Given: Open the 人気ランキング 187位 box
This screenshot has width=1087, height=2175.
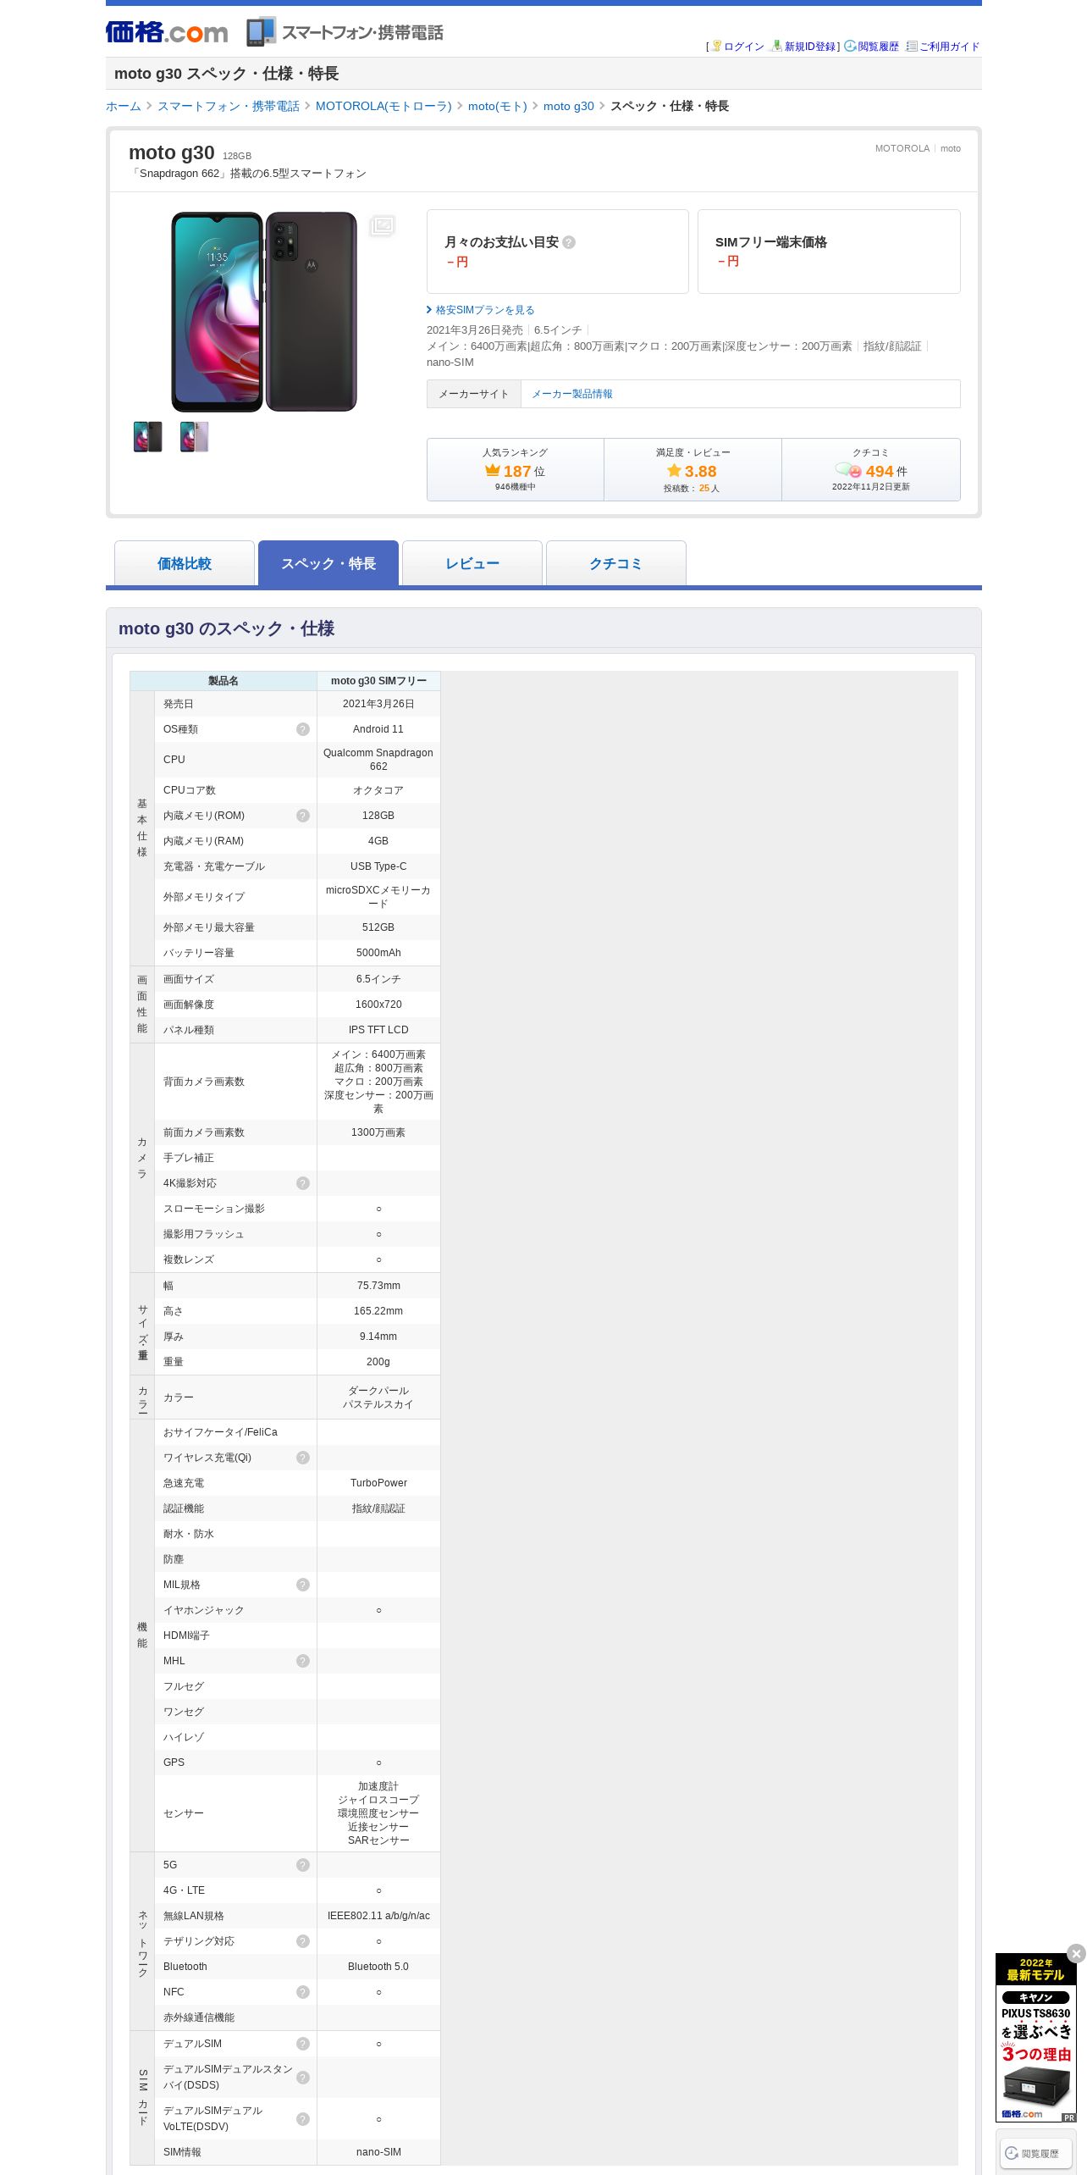Looking at the screenshot, I should coord(516,469).
